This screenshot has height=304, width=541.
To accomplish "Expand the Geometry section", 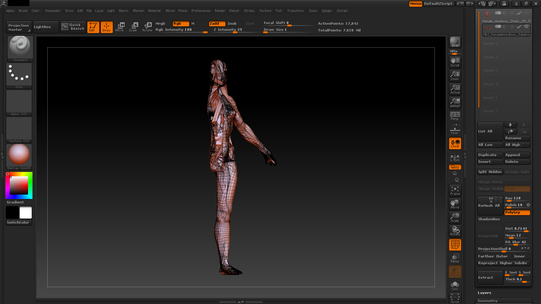I will pyautogui.click(x=488, y=301).
